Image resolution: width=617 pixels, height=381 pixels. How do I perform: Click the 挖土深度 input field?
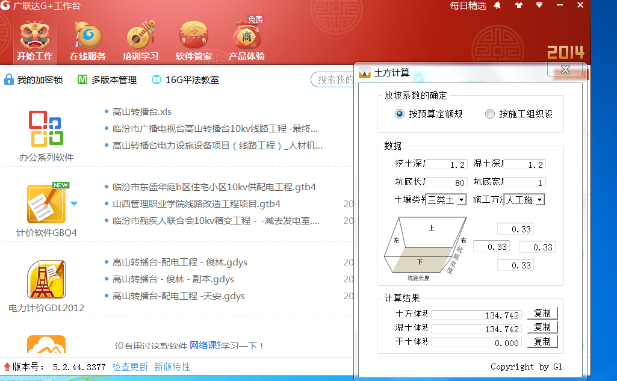pos(446,164)
